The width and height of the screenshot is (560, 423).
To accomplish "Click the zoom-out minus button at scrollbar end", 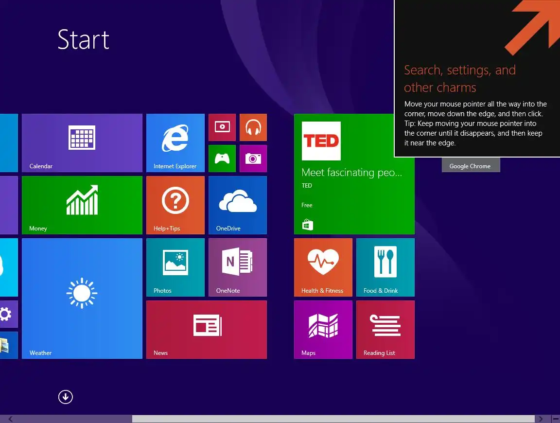I will click(556, 419).
